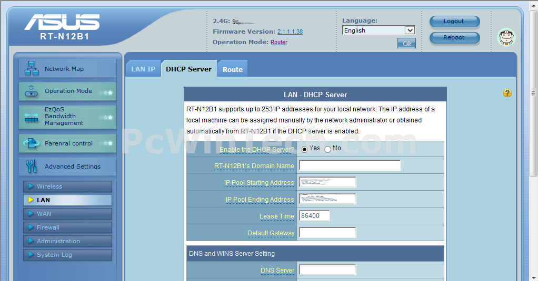538x281 pixels.
Task: Open Wireless settings menu
Action: click(67, 186)
